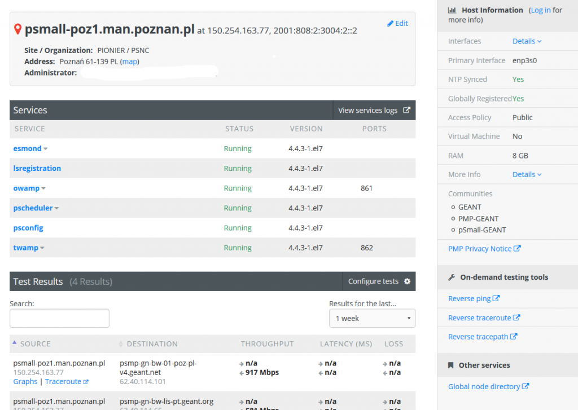The image size is (578, 410).
Task: Click the external link icon beside Traceroute
Action: [x=86, y=382]
